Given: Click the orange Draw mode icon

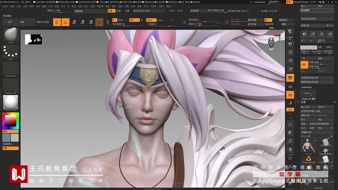Looking at the screenshot, I should tap(65, 22).
